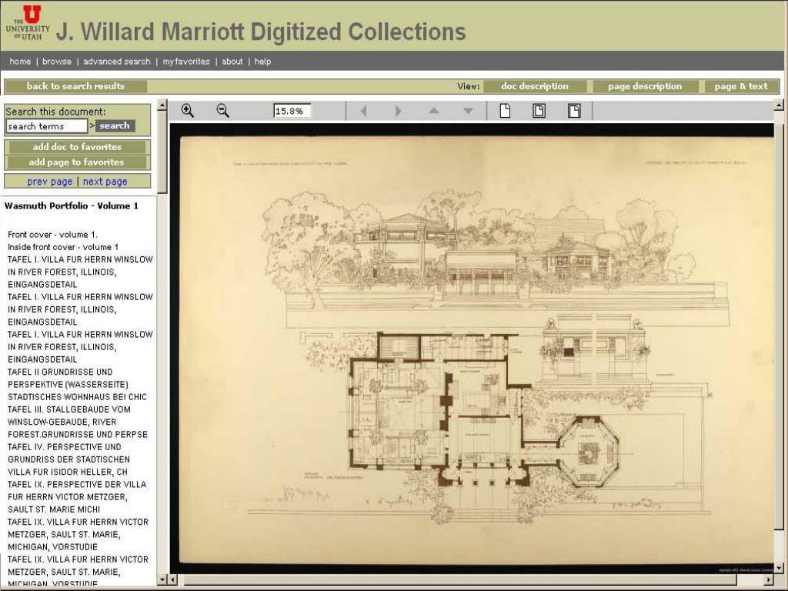788x591 pixels.
Task: Click image viewer horizontal scroll left arrow
Action: 173,580
